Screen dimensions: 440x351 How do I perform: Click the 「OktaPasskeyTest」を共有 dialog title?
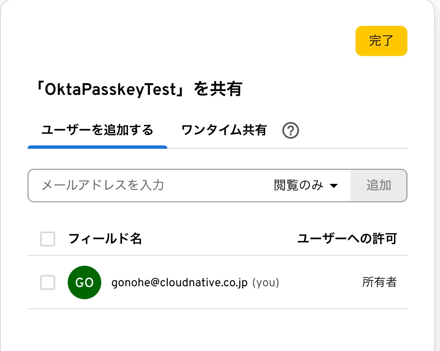click(139, 89)
